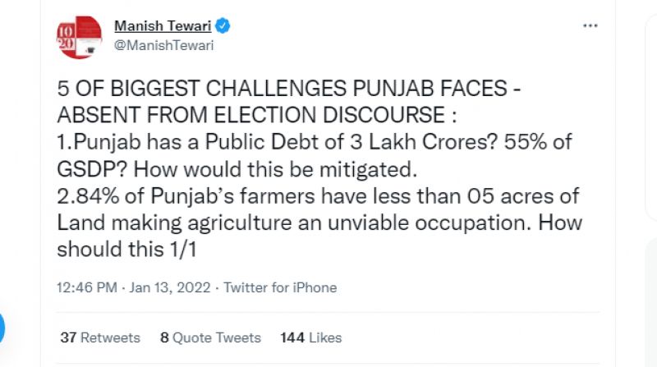
Task: Open the Twitter for iPhone source link
Action: coord(280,288)
